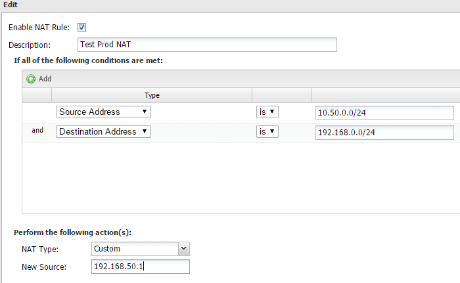460x283 pixels.
Task: Click the Edit panel title bar
Action: 230,5
